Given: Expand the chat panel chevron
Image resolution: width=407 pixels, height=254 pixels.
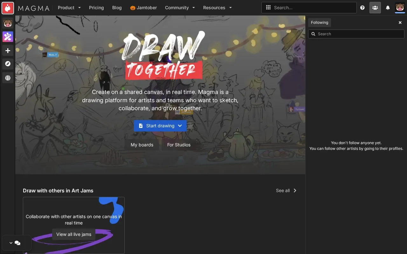Looking at the screenshot, I should [x=11, y=243].
